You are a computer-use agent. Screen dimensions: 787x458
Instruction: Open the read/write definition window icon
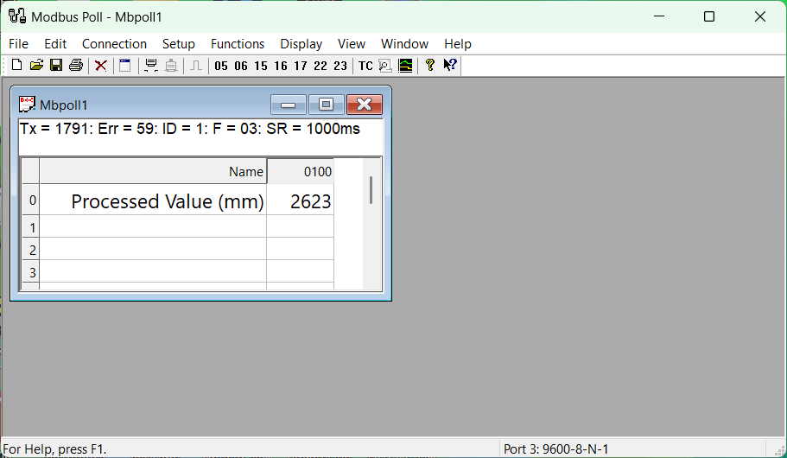click(x=125, y=66)
